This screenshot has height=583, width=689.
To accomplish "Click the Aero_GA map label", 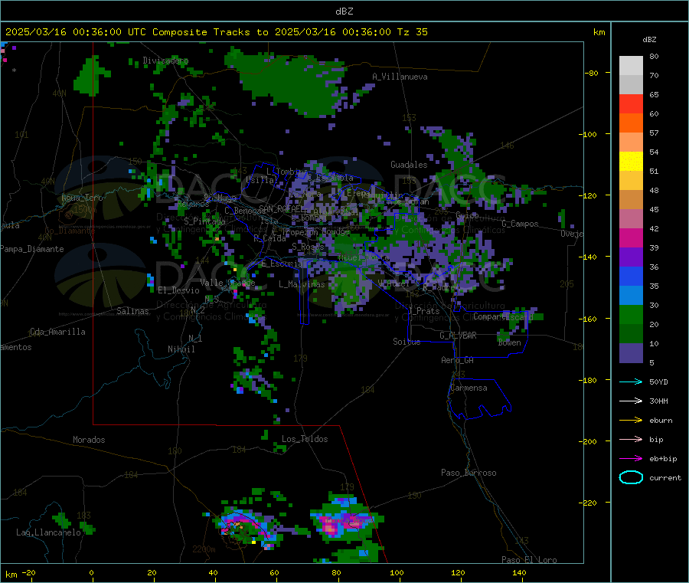I will 458,360.
